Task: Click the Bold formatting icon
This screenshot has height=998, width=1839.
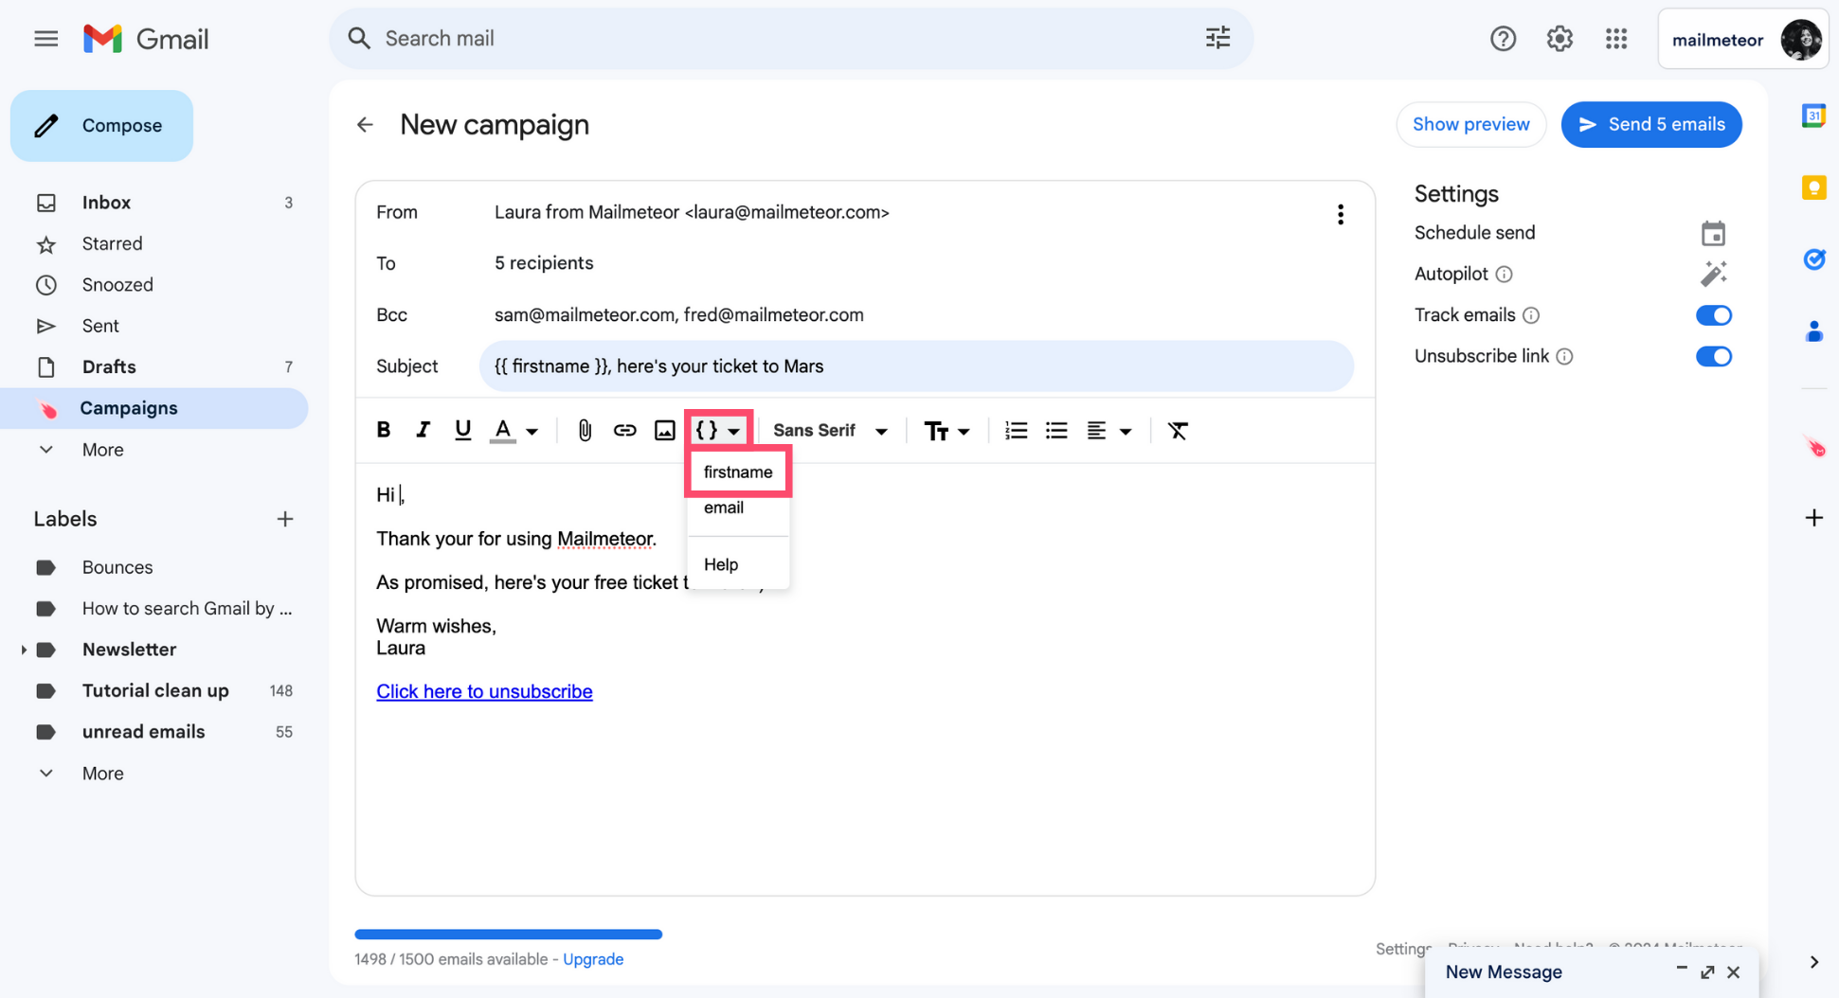Action: pos(384,430)
